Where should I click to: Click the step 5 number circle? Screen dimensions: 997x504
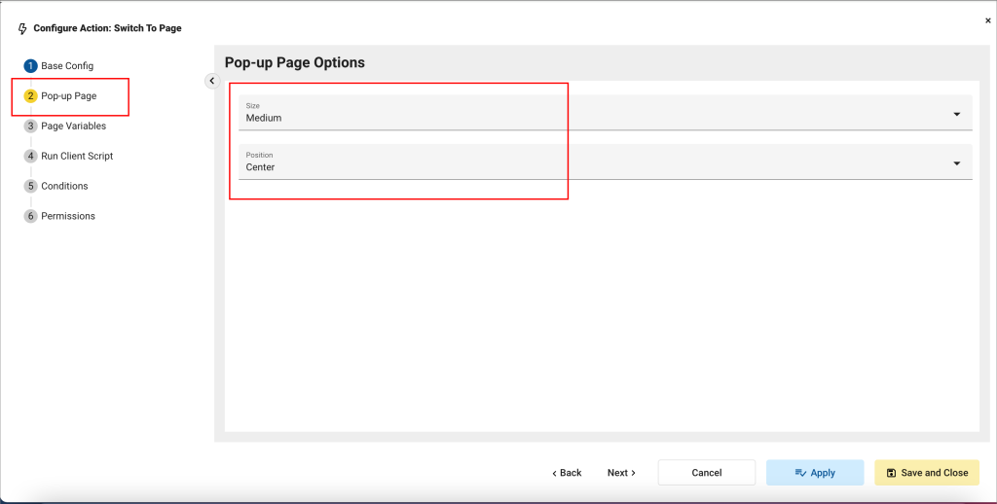tap(31, 186)
